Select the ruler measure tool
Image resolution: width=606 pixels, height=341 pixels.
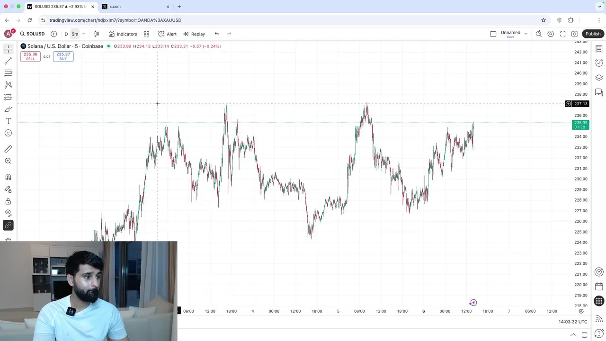tap(8, 149)
